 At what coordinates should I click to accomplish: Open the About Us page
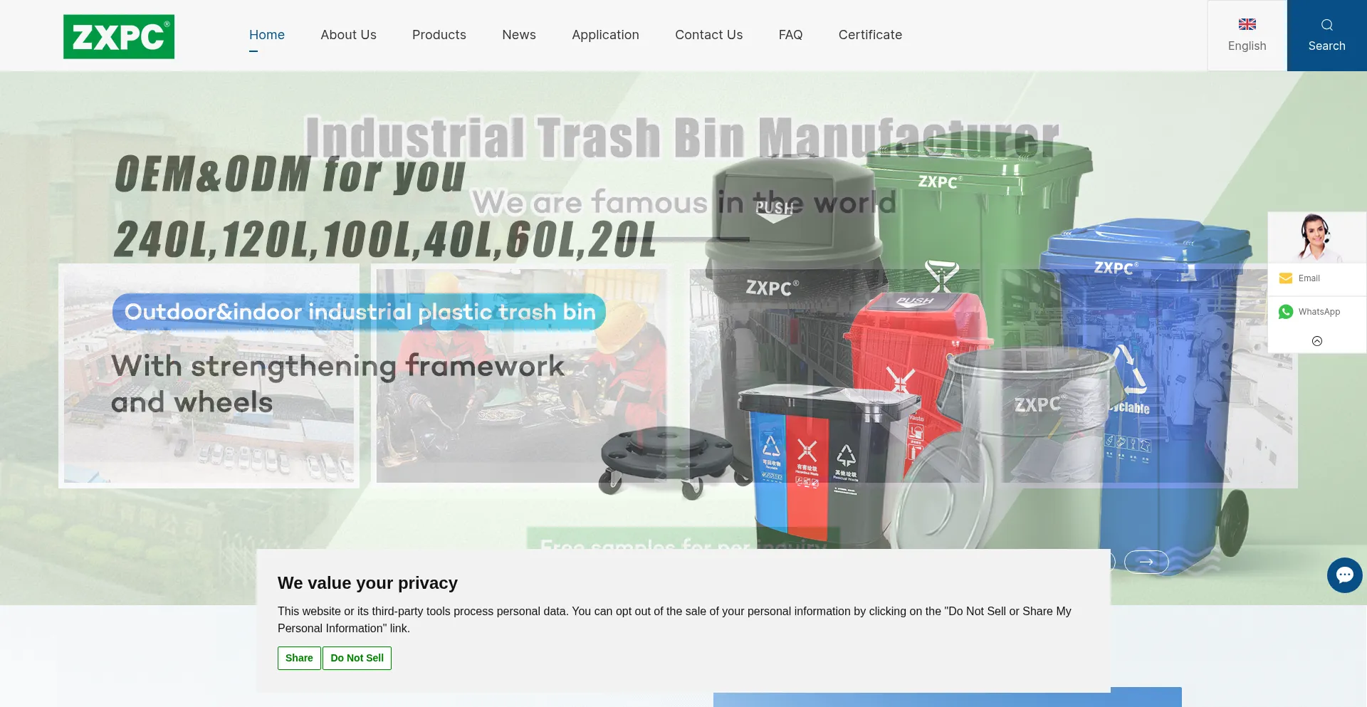348,35
